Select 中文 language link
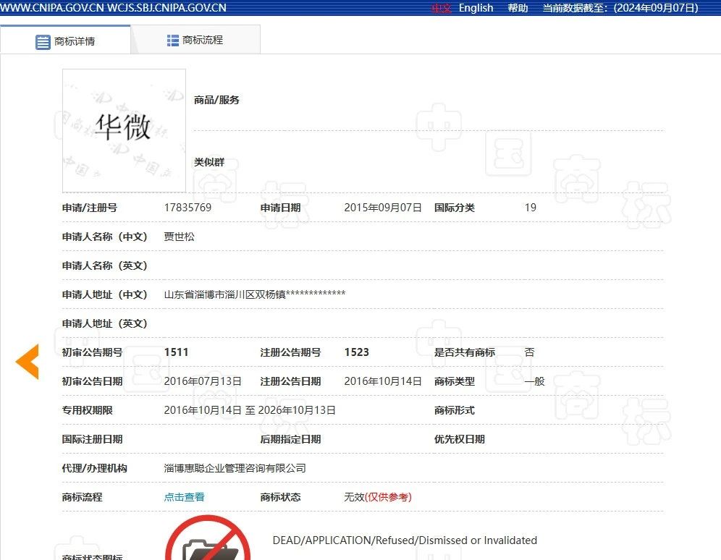This screenshot has width=721, height=560. point(442,8)
